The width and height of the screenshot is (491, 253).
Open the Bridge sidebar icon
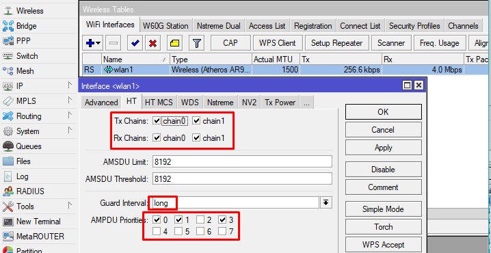click(8, 26)
